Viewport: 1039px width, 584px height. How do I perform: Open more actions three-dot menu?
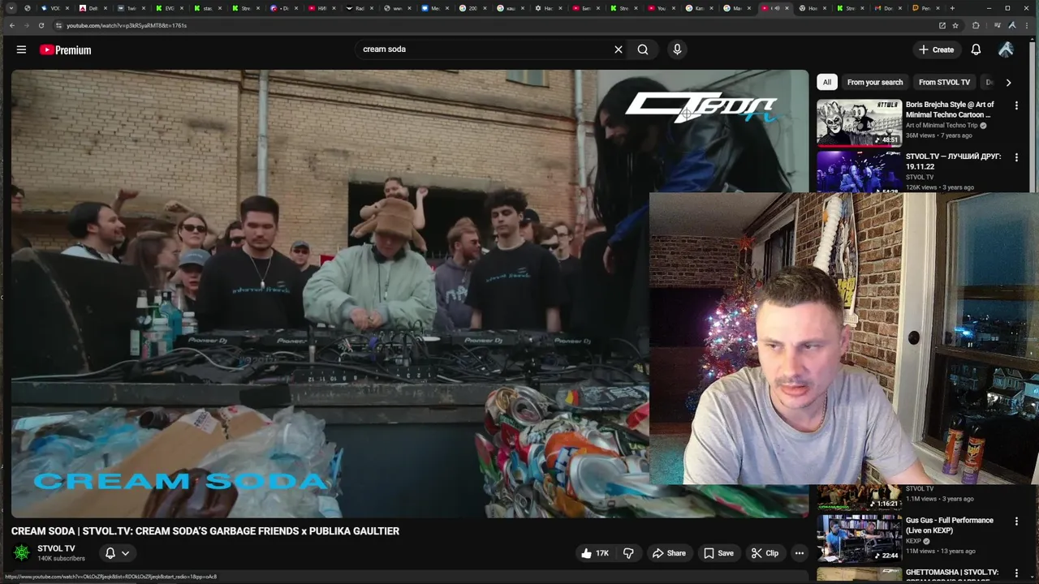[800, 553]
